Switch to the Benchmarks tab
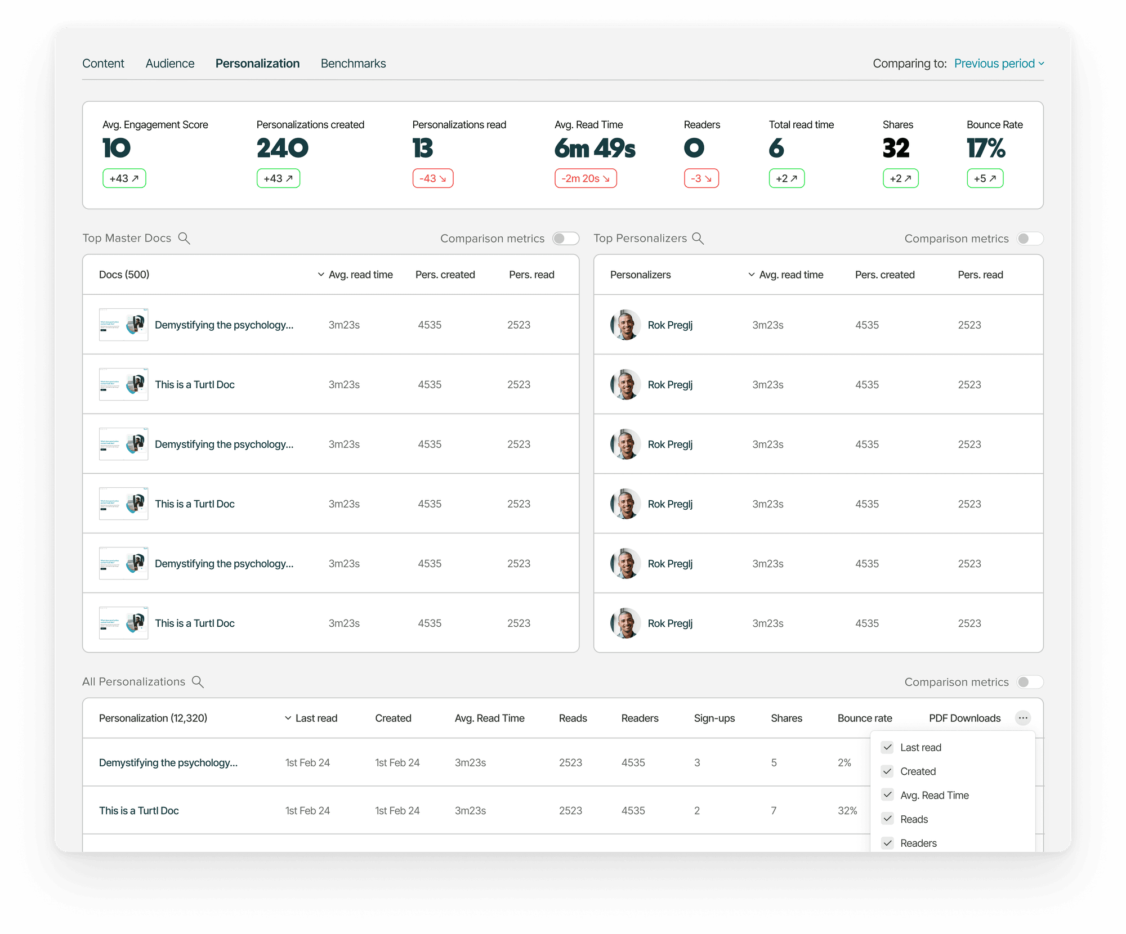Screen dimensions: 1126x934 click(x=353, y=64)
